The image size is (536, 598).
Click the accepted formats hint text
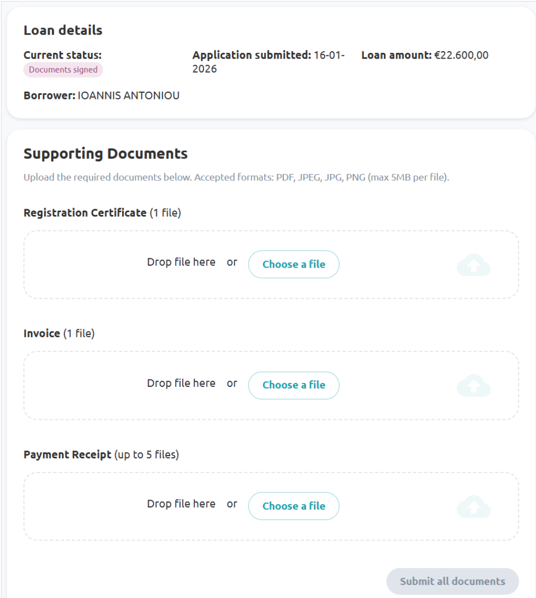point(236,178)
